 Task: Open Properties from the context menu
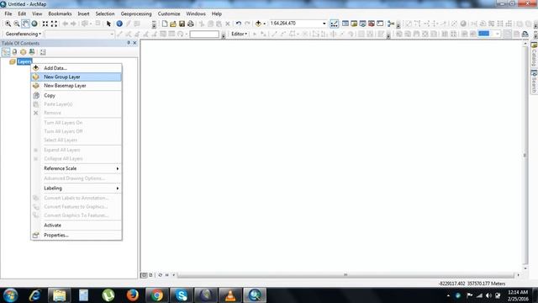point(76,236)
